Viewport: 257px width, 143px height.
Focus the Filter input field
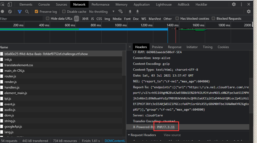coord(21,19)
